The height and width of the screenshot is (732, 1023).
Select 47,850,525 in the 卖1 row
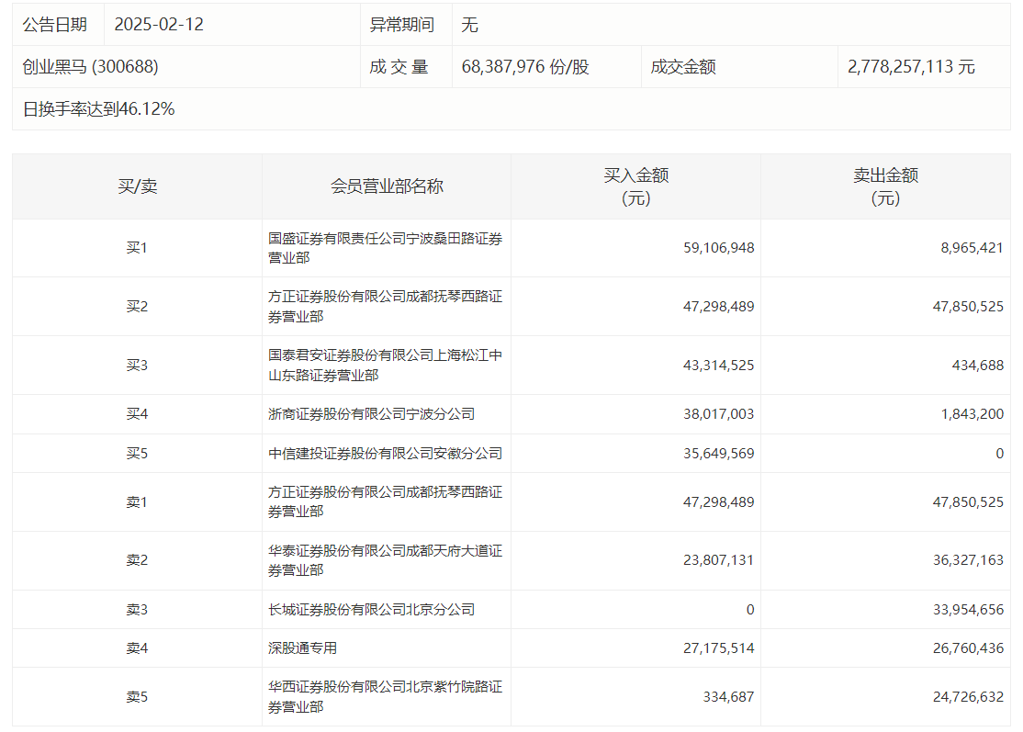[x=968, y=502]
